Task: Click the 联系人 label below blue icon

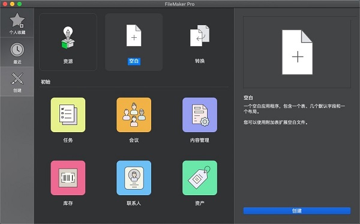Action: [x=134, y=203]
